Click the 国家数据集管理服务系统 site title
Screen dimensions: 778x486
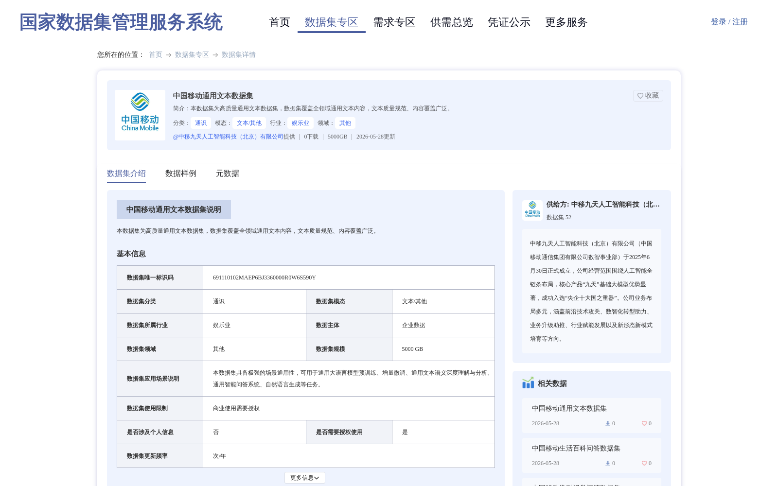(121, 22)
